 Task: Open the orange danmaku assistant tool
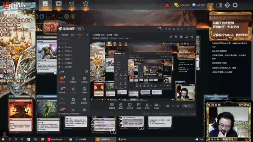click(x=62, y=80)
